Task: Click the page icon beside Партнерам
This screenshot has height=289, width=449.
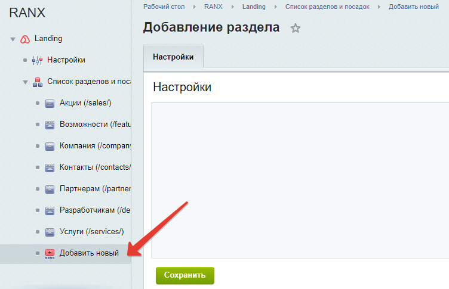Action: click(50, 189)
